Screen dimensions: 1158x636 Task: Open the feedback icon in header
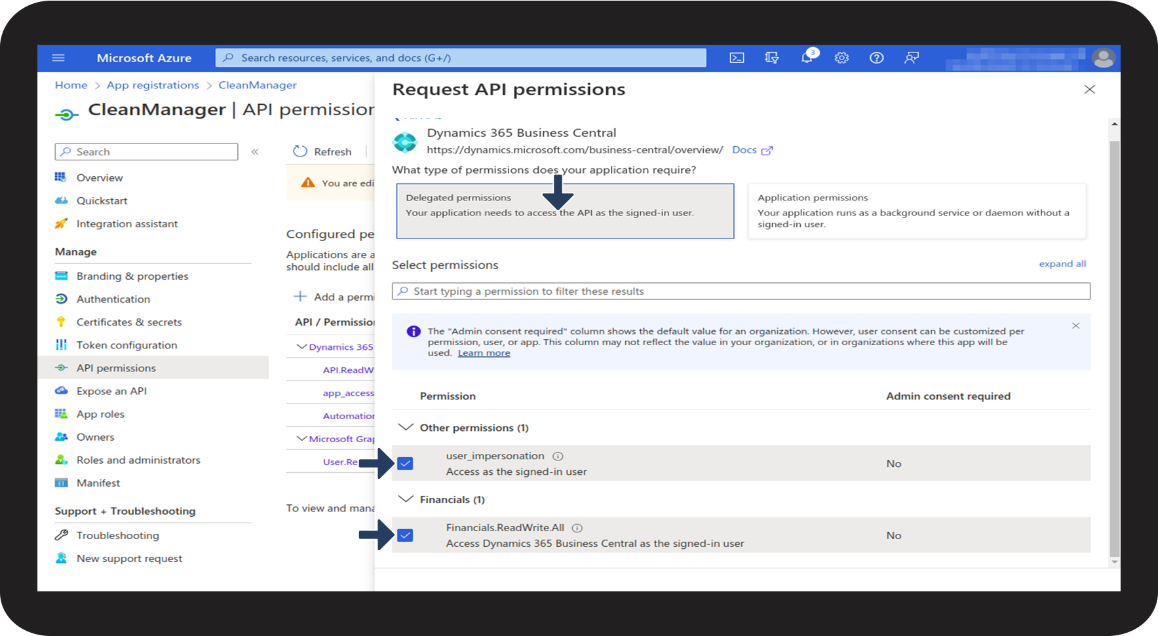coord(911,58)
